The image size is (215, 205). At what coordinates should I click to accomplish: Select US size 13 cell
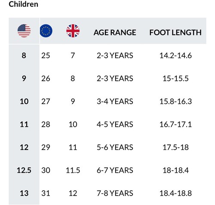pos(24,193)
